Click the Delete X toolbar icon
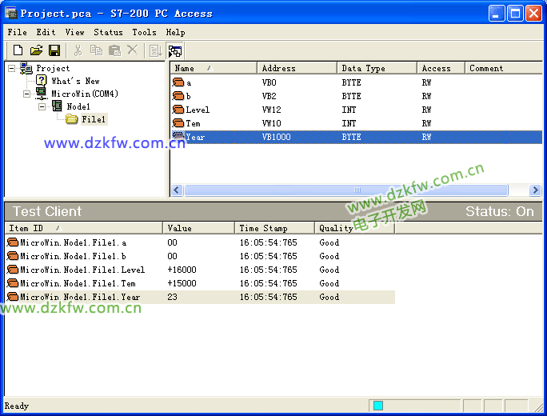This screenshot has height=416, width=547. pos(133,50)
